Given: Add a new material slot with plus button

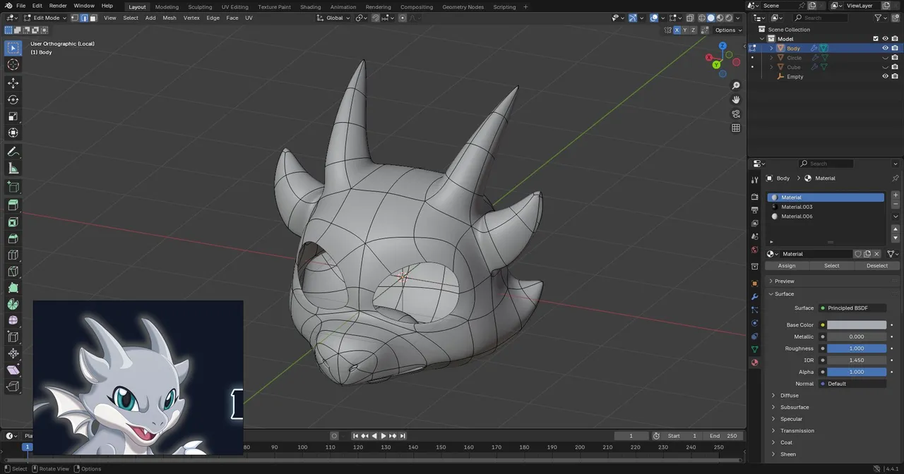Looking at the screenshot, I should pos(896,195).
